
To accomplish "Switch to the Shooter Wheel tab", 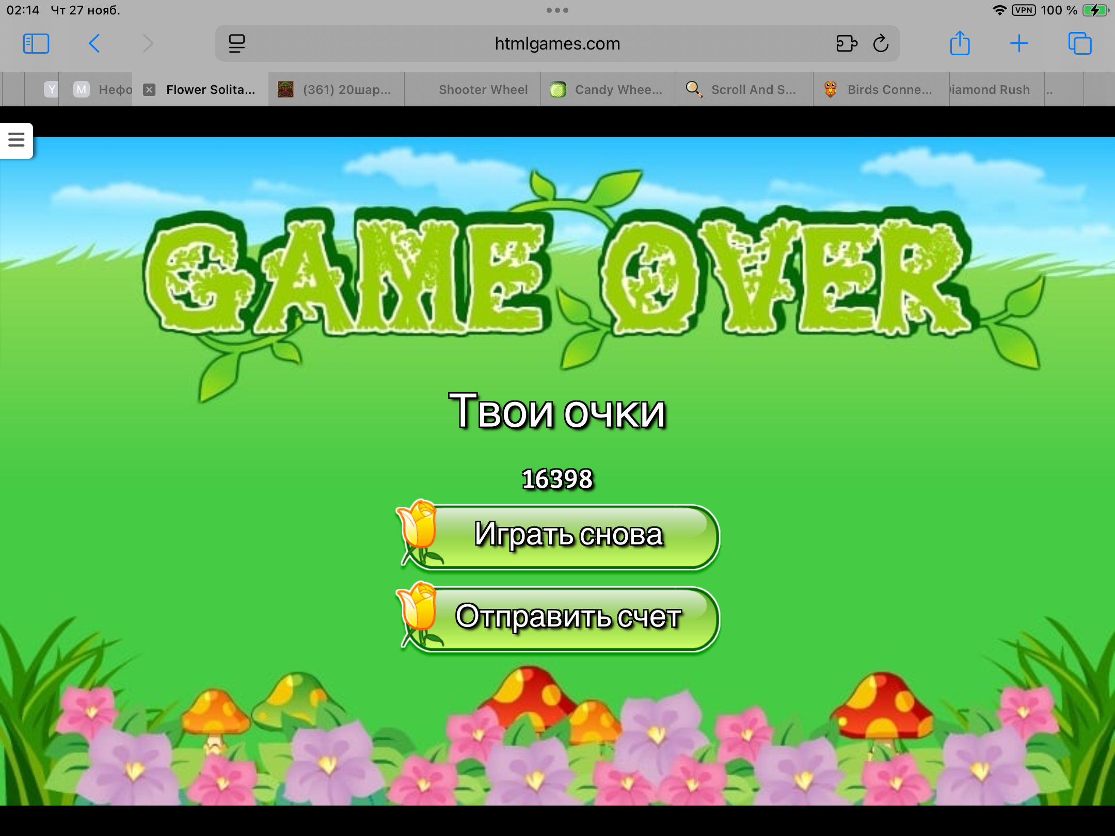I will click(x=483, y=90).
